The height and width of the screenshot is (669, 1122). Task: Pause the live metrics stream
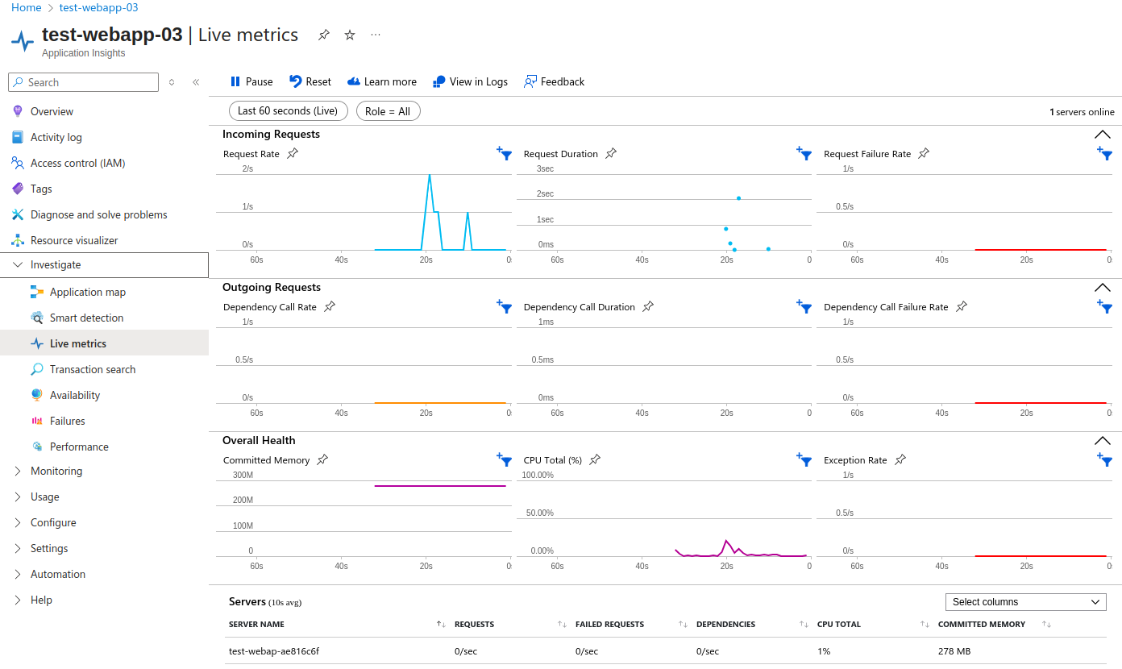(x=251, y=81)
